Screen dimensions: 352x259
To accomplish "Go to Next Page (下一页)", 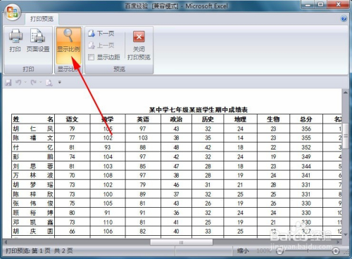I will [x=101, y=34].
